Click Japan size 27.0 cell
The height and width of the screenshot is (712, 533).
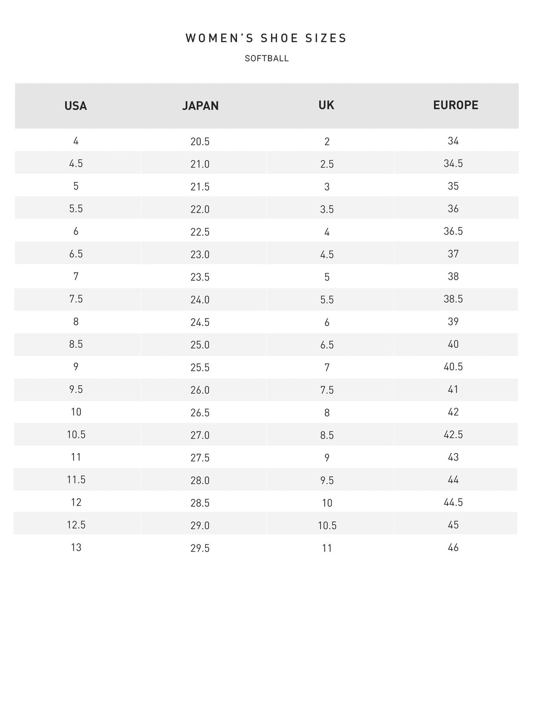pyautogui.click(x=200, y=435)
